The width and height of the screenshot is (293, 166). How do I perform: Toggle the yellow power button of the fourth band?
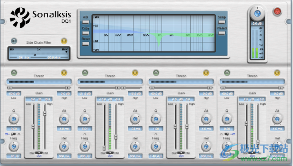click(277, 73)
